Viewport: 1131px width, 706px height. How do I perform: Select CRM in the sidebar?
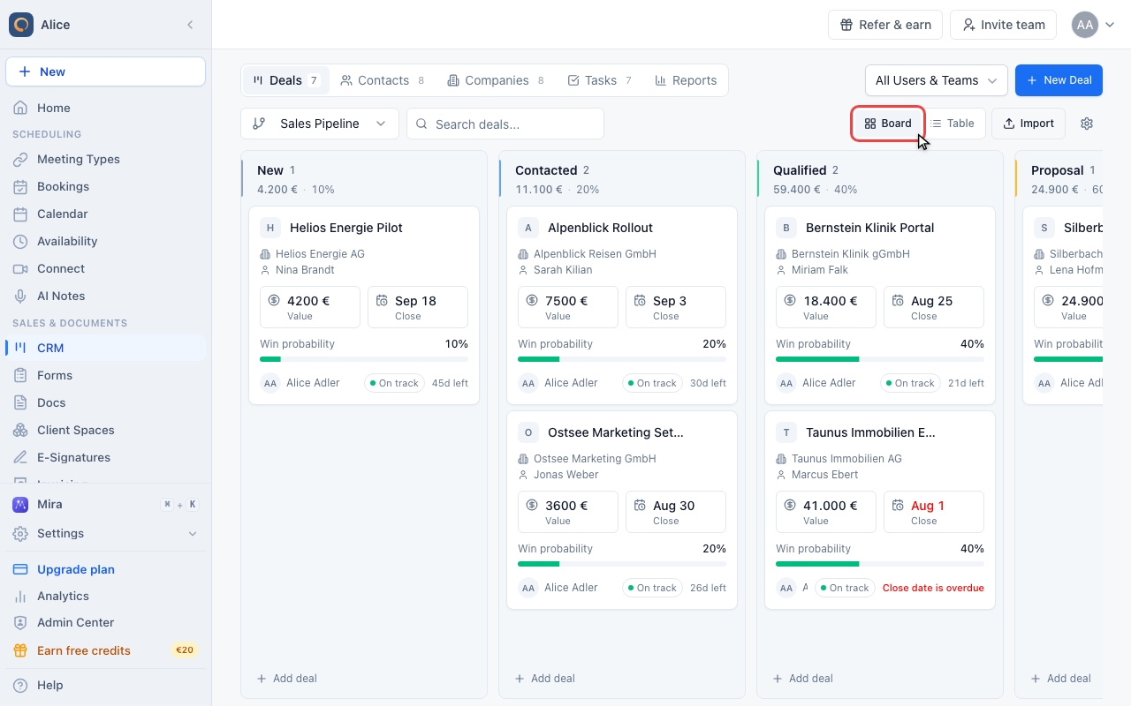(106, 348)
